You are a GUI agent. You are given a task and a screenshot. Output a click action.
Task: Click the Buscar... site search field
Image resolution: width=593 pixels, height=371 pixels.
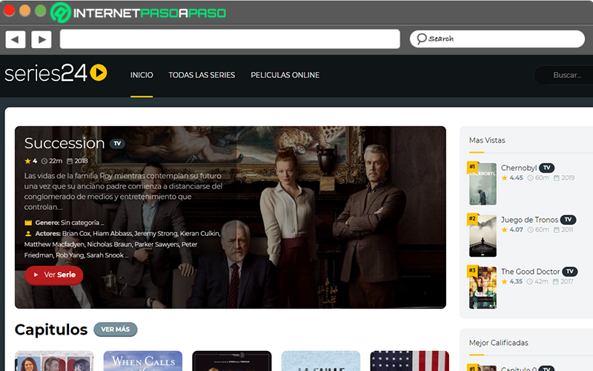click(563, 75)
